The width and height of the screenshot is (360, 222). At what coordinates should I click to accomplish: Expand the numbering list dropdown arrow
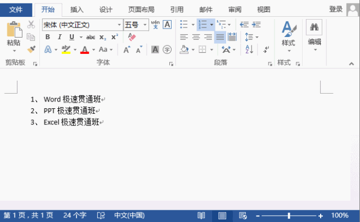tap(211, 25)
